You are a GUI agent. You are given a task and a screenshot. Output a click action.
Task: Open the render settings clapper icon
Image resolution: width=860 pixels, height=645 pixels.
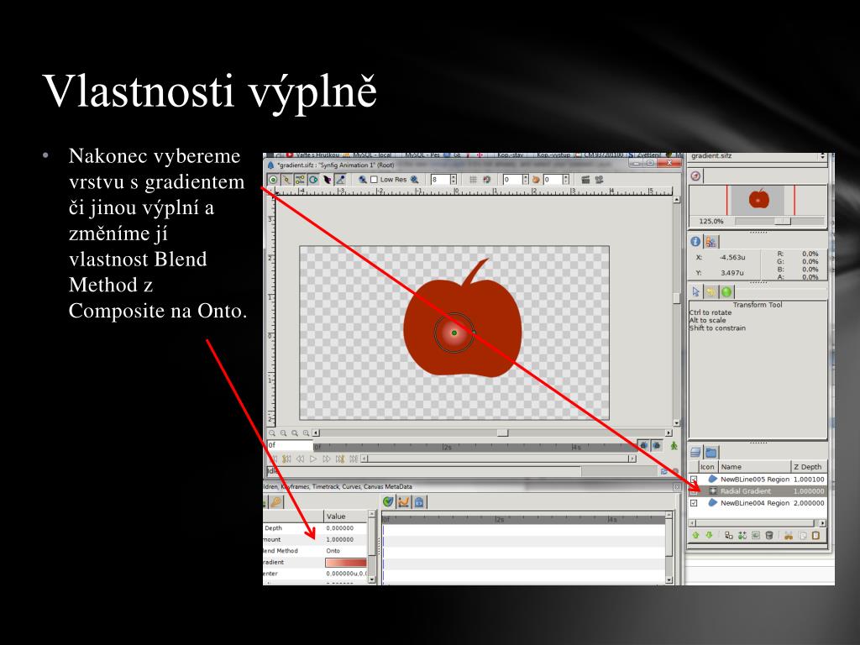(x=585, y=180)
